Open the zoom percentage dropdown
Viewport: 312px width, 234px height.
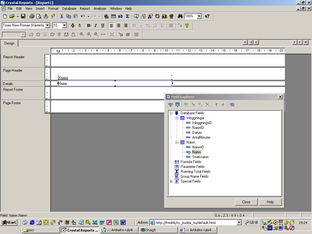199,16
